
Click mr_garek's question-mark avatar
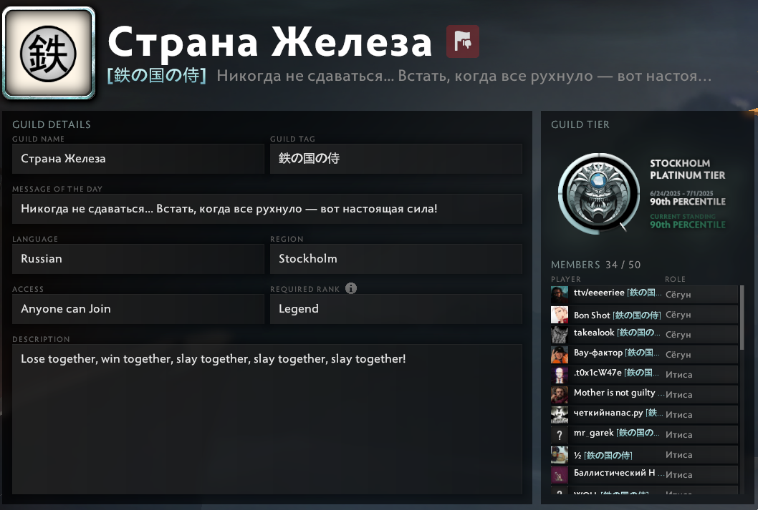tap(560, 435)
